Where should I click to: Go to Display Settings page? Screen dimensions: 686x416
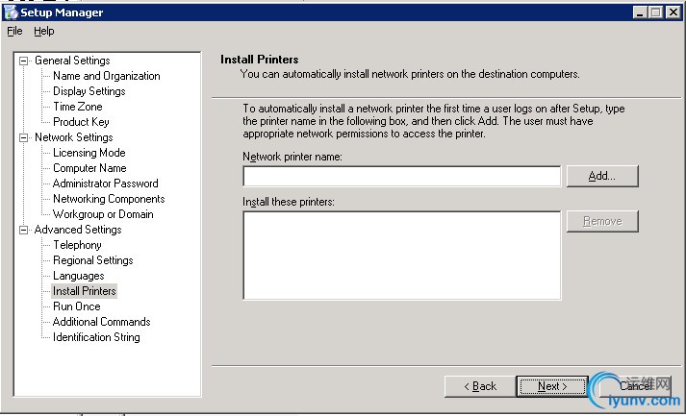tap(89, 91)
